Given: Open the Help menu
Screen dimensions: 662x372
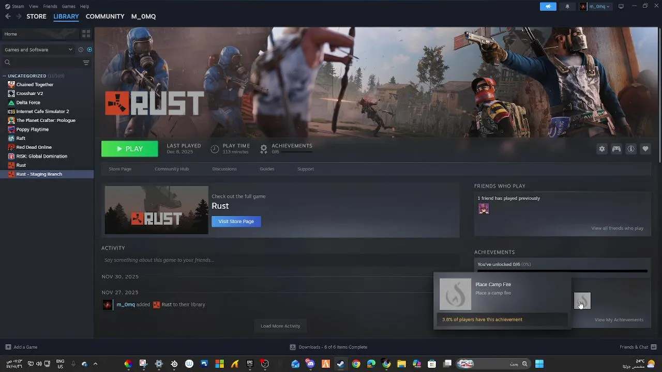Looking at the screenshot, I should click(x=84, y=6).
